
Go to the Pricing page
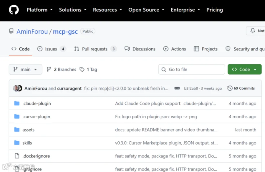pyautogui.click(x=214, y=10)
